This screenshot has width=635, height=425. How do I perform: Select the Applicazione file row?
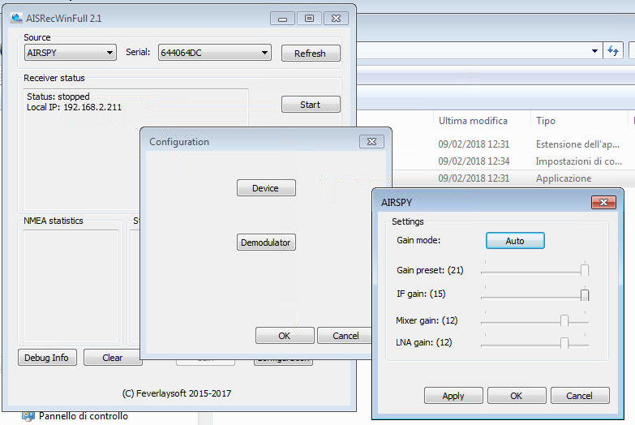tap(513, 178)
